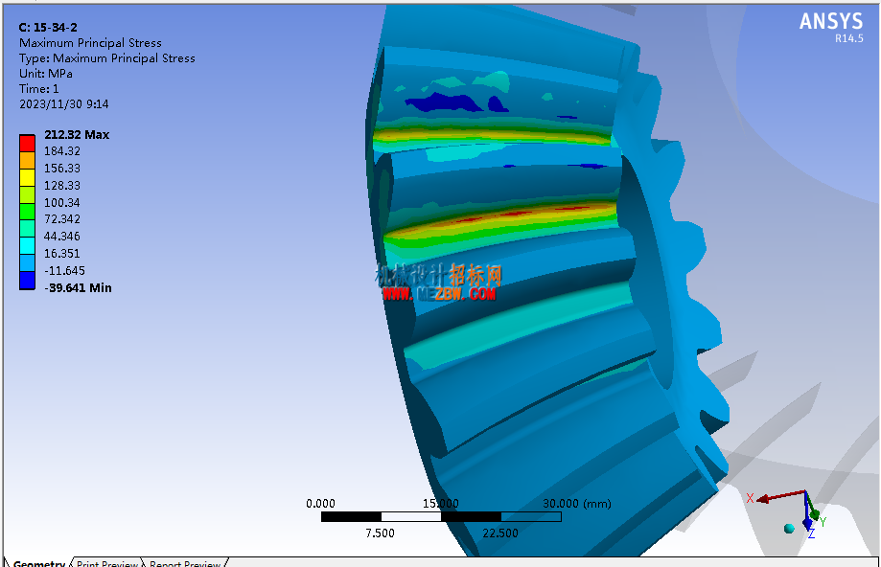Click the -39.641 Min legend value

pos(78,288)
